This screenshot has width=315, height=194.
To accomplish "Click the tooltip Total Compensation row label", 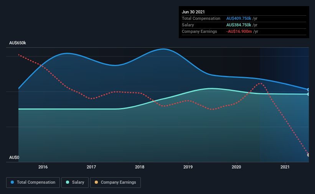I will 201,18.
